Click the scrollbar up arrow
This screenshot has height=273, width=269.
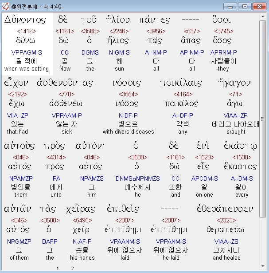point(263,16)
